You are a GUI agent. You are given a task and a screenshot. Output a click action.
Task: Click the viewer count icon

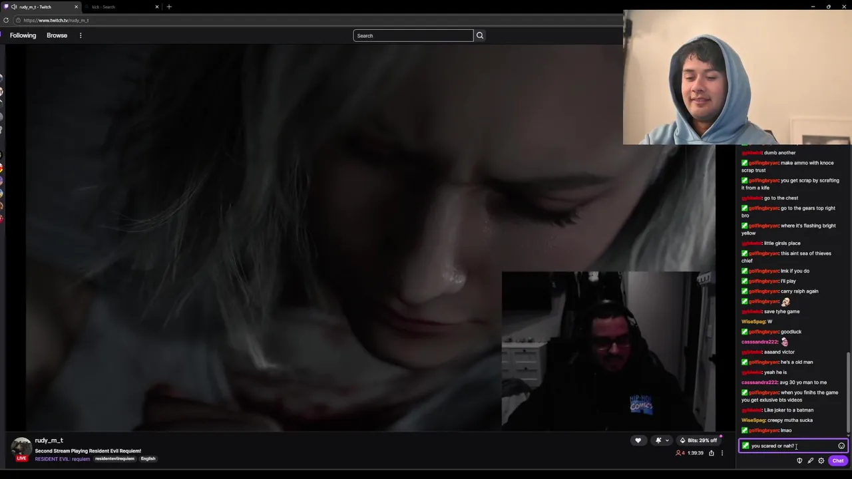pyautogui.click(x=678, y=453)
